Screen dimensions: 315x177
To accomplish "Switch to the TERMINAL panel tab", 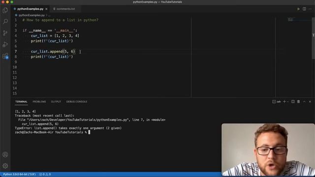I will (x=21, y=102).
